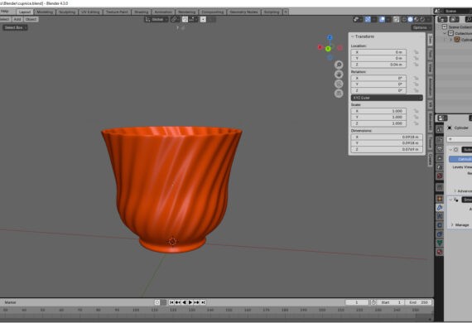
Task: Open the Options dropdown in viewport
Action: [x=421, y=27]
